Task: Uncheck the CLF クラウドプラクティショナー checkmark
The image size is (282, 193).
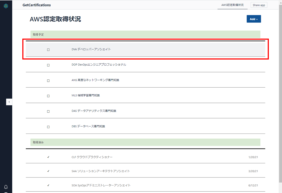Action: 48,157
